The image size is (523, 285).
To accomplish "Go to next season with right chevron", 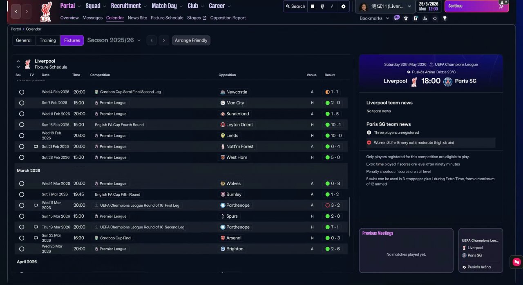I will coord(164,40).
